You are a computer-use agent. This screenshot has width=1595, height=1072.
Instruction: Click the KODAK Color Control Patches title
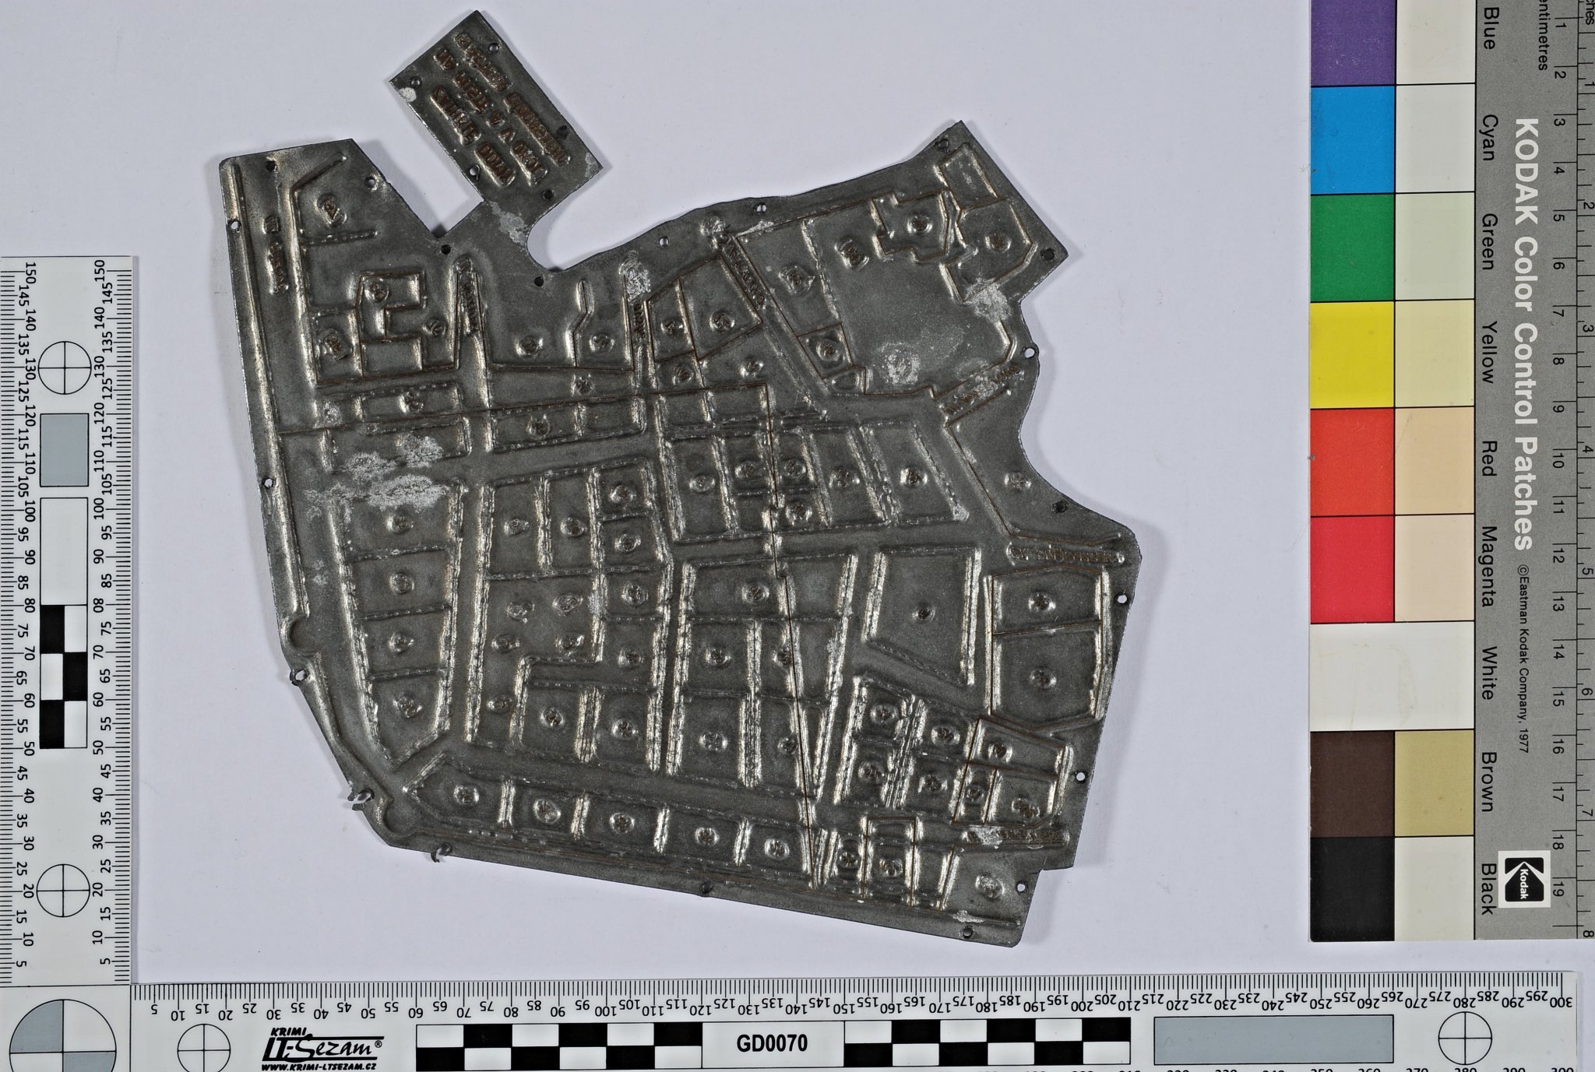coord(1525,334)
